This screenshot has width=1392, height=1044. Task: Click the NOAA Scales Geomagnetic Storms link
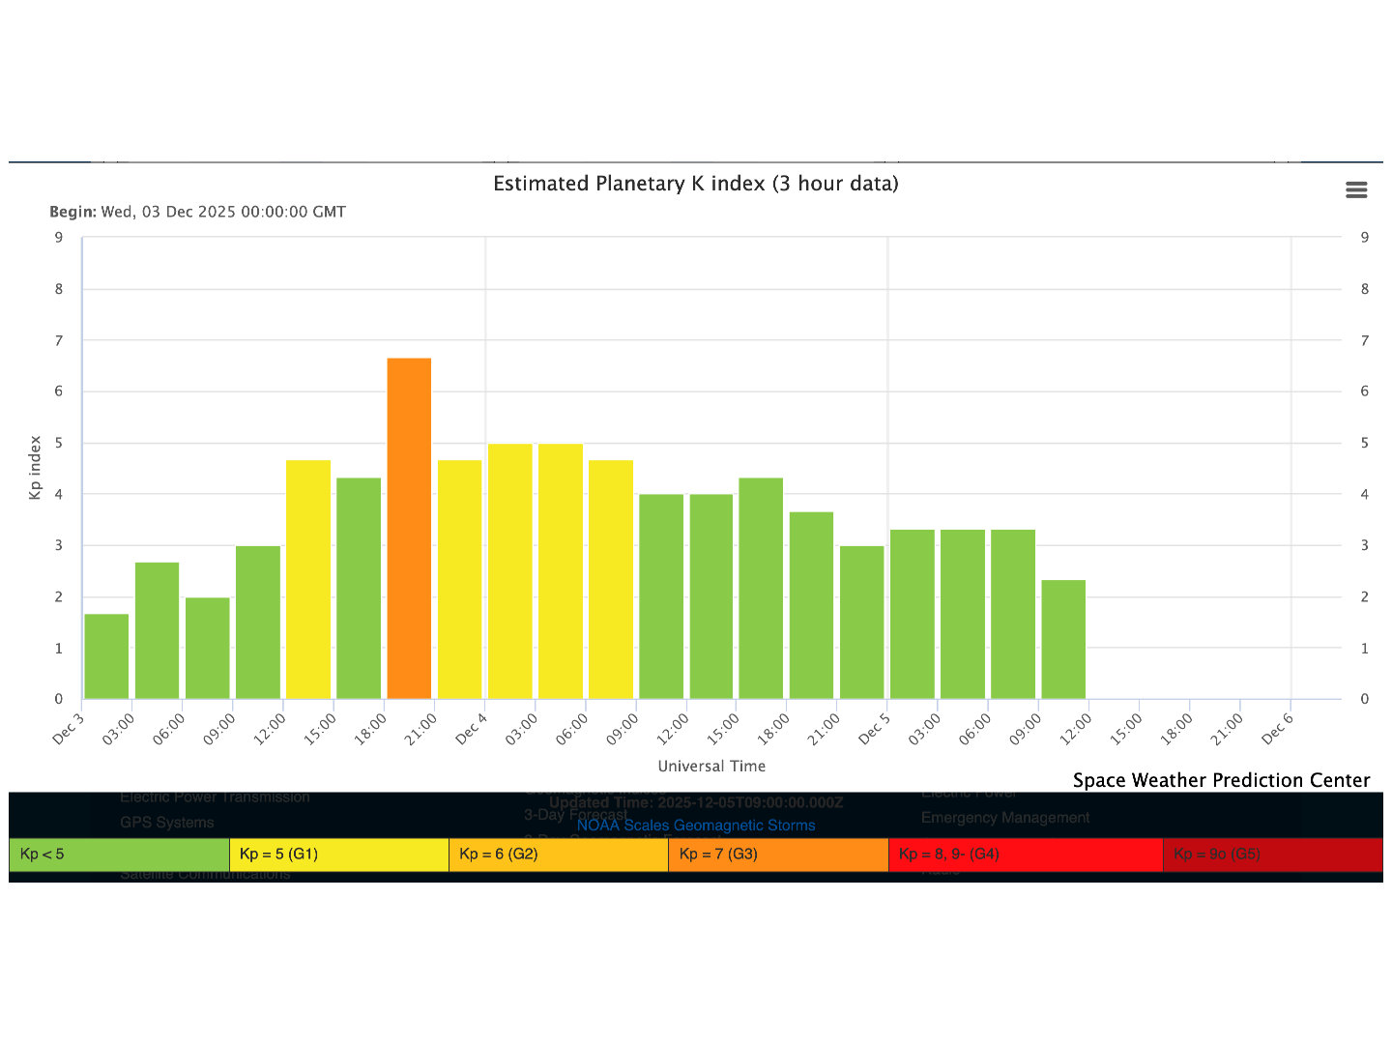pyautogui.click(x=696, y=826)
